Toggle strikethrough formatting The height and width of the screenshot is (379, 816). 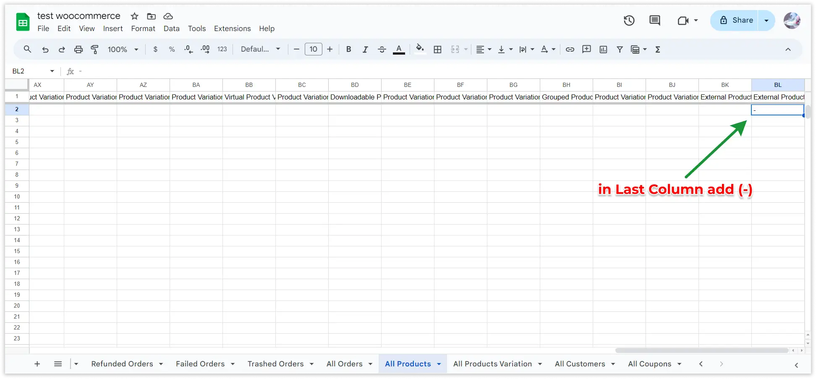(x=382, y=50)
